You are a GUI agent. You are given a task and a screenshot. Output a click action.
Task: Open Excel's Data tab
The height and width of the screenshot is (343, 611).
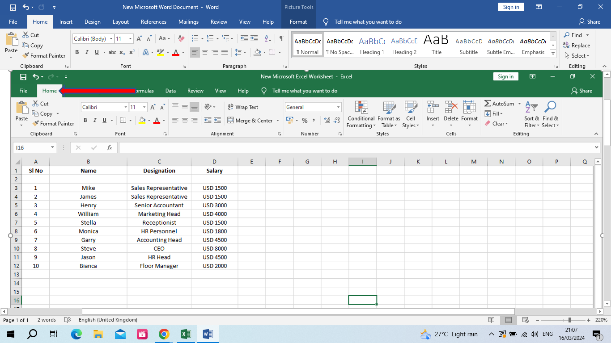coord(170,91)
